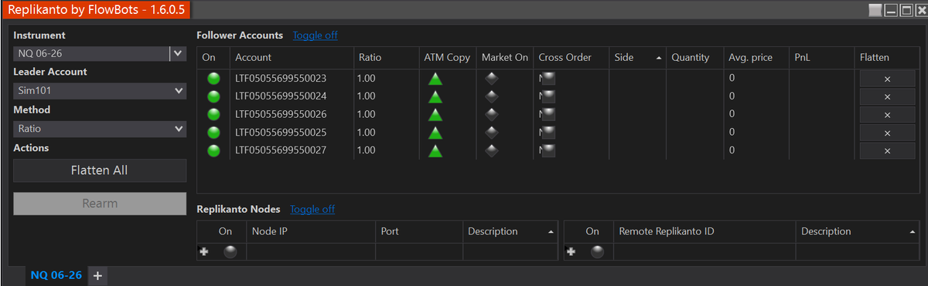Screen dimensions: 928x286
Task: Turn off green On light for LTF05055699550025
Action: pos(213,132)
